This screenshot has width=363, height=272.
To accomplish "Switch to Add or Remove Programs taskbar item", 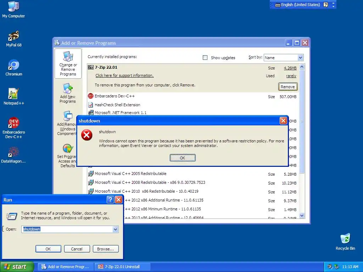I will [x=66, y=267].
